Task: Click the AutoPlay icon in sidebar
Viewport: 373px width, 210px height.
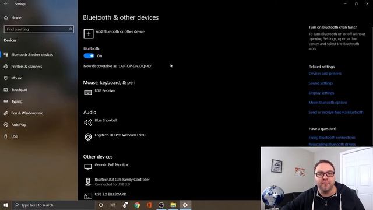Action: tap(6, 125)
